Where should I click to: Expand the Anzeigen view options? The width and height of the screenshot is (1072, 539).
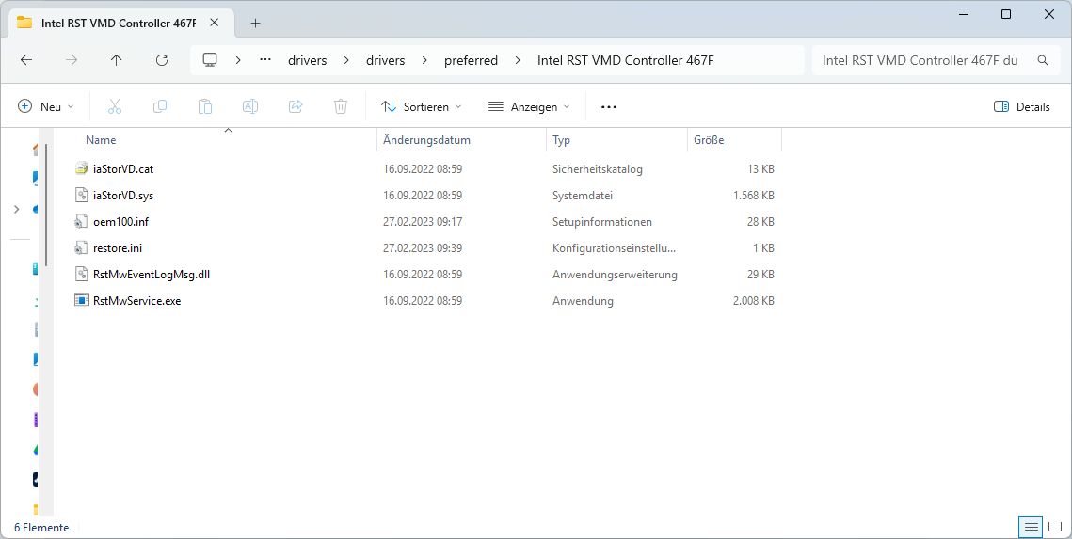click(x=529, y=107)
